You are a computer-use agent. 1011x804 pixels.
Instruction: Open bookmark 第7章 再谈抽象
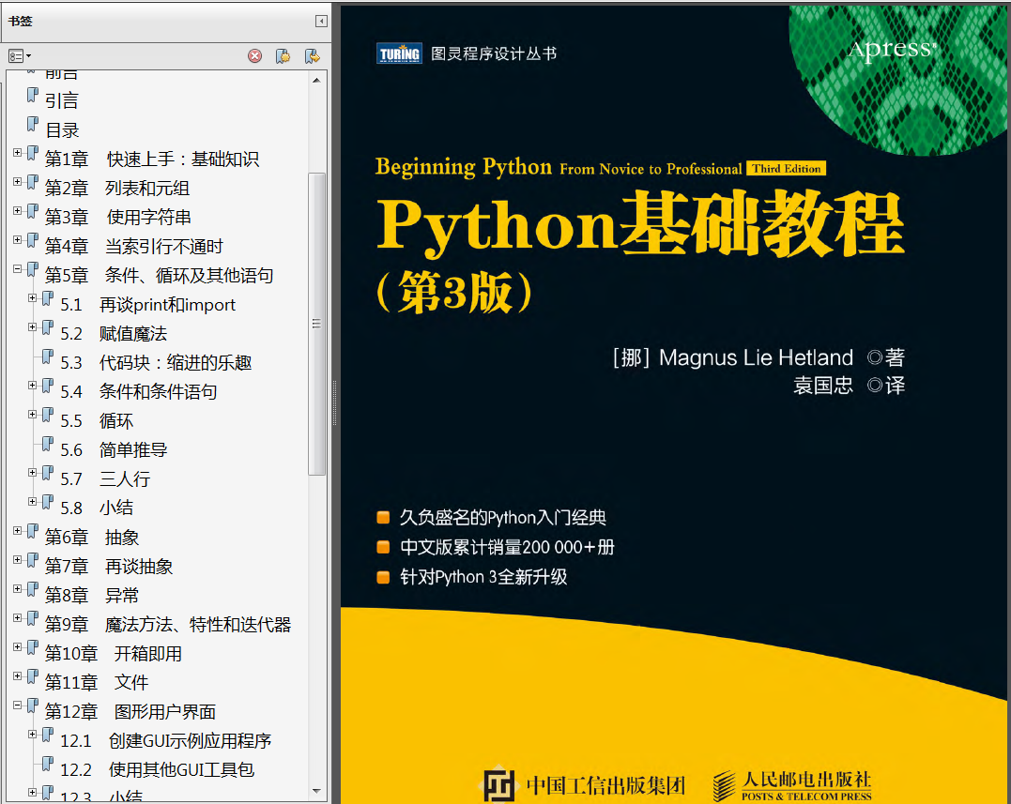108,567
